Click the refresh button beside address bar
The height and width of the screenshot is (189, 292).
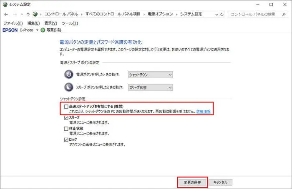[x=221, y=14]
